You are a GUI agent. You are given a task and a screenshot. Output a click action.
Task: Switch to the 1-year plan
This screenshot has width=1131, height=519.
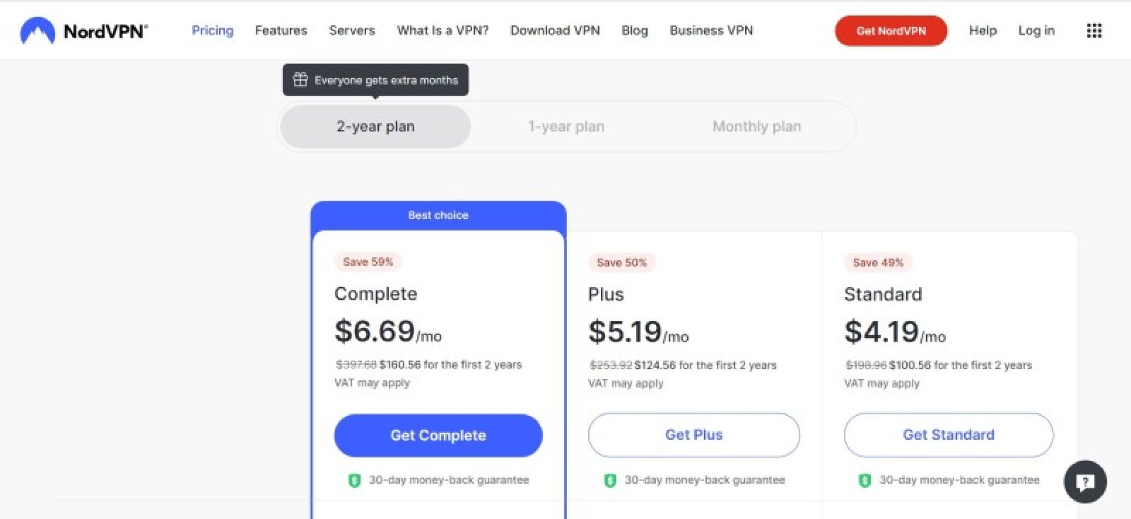565,126
